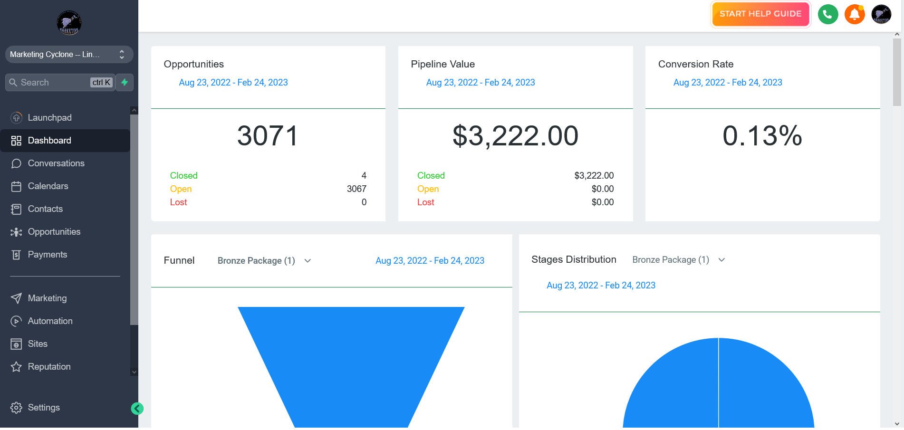Click the Open count 3067
Screen dimensions: 904x430
click(x=356, y=189)
